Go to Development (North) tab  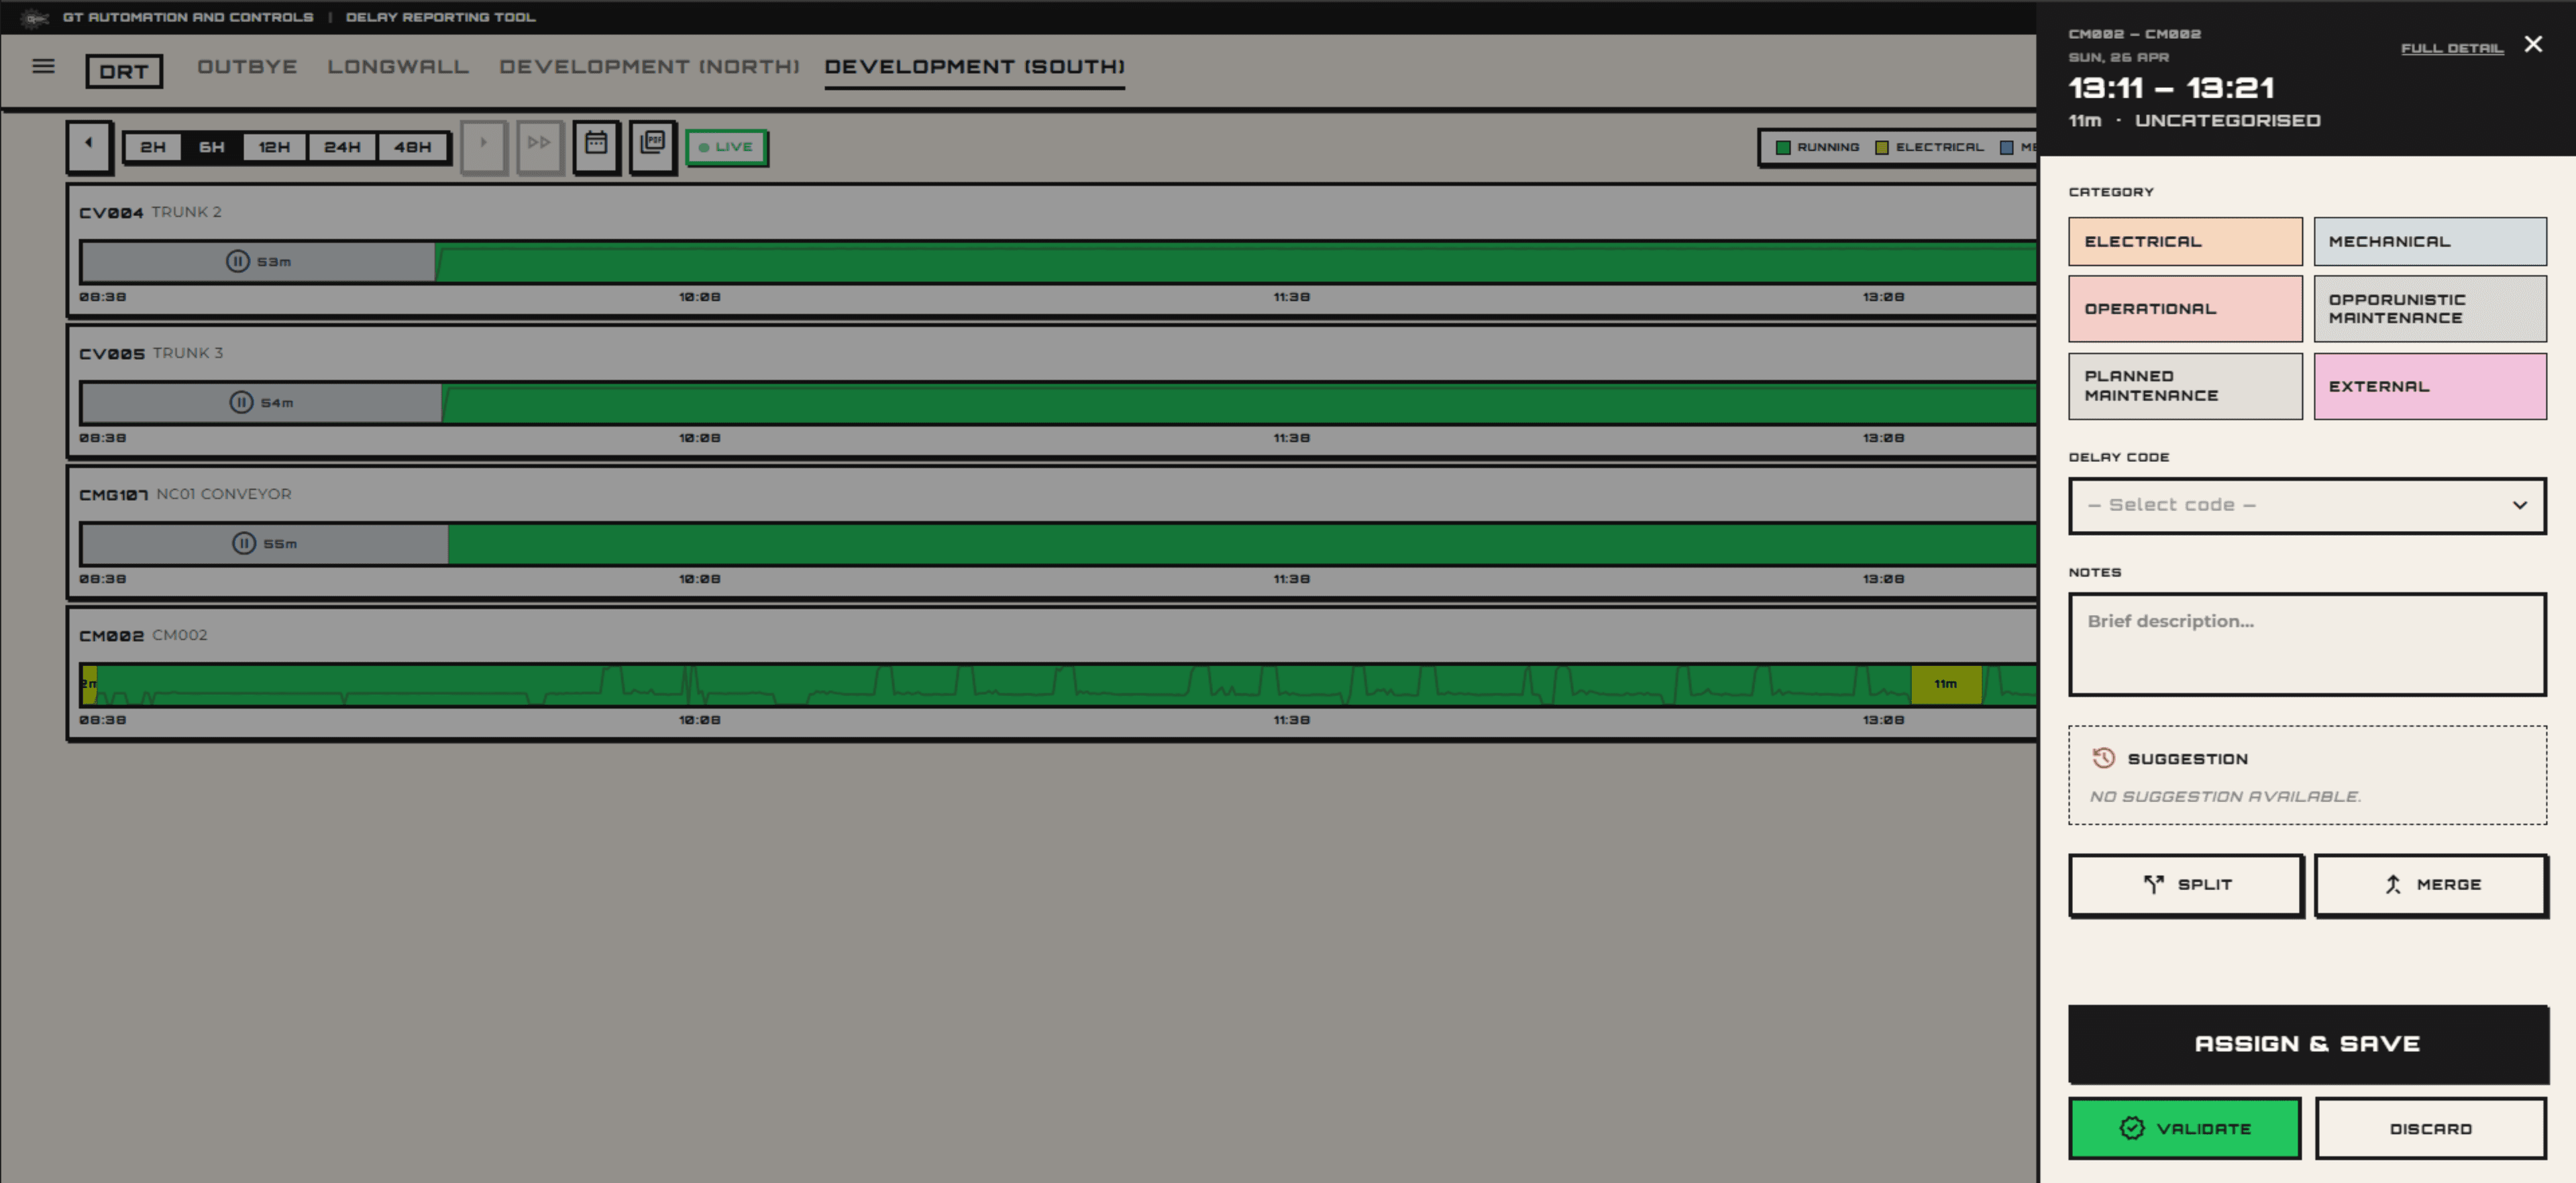coord(650,67)
